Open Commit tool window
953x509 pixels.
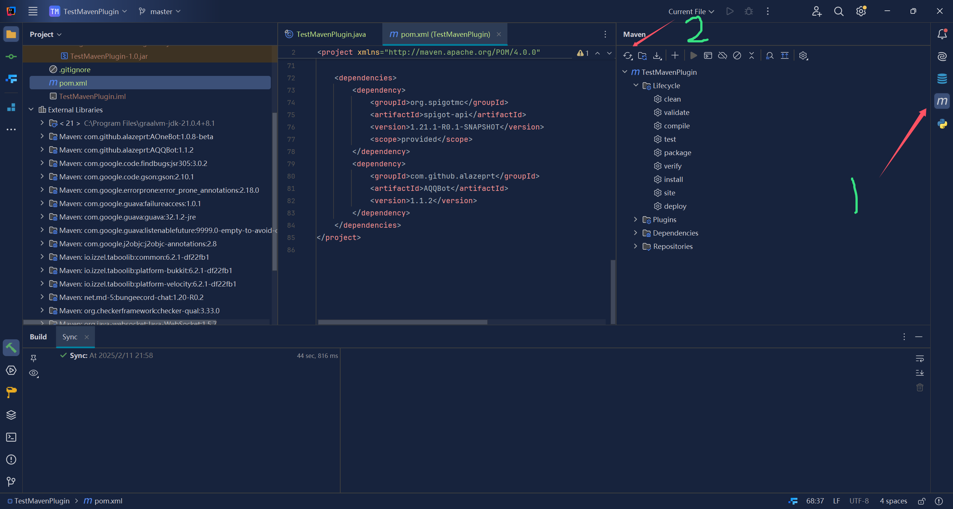pyautogui.click(x=11, y=57)
